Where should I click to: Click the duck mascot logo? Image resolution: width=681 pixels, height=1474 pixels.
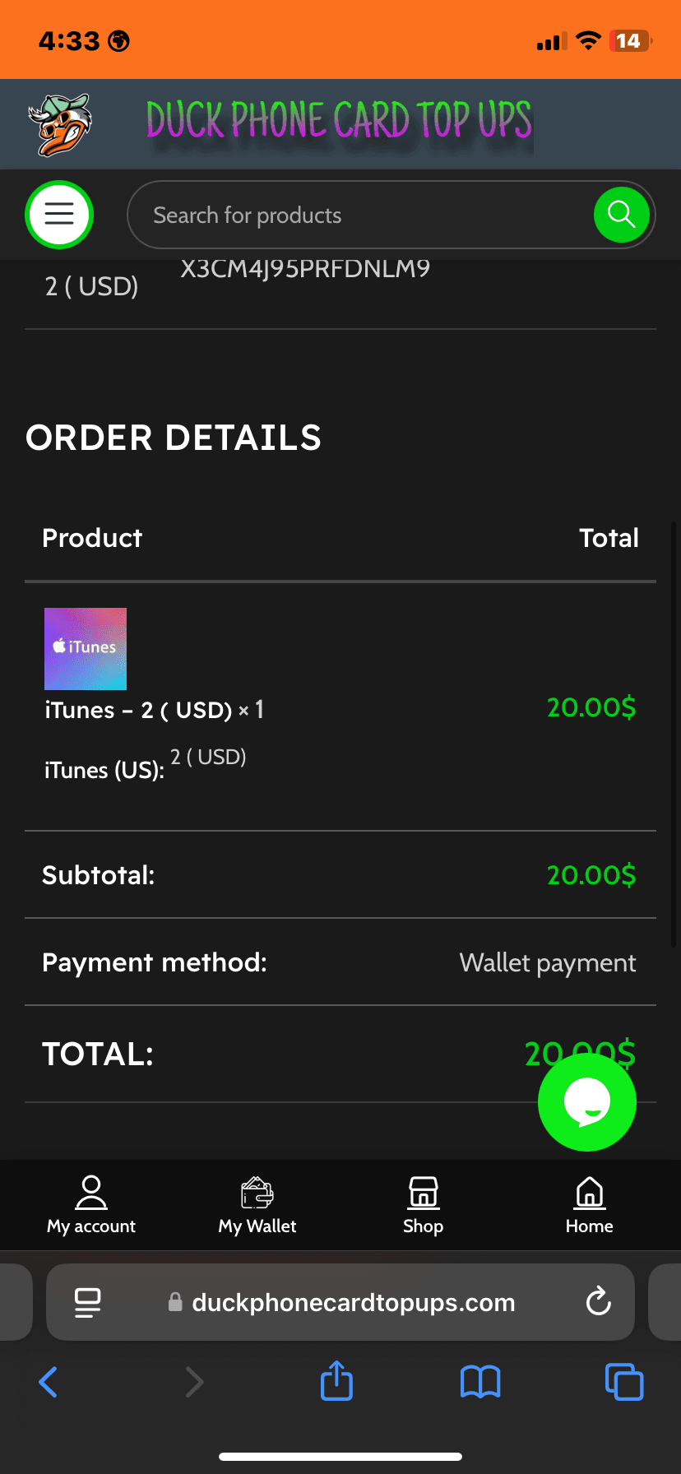coord(59,124)
